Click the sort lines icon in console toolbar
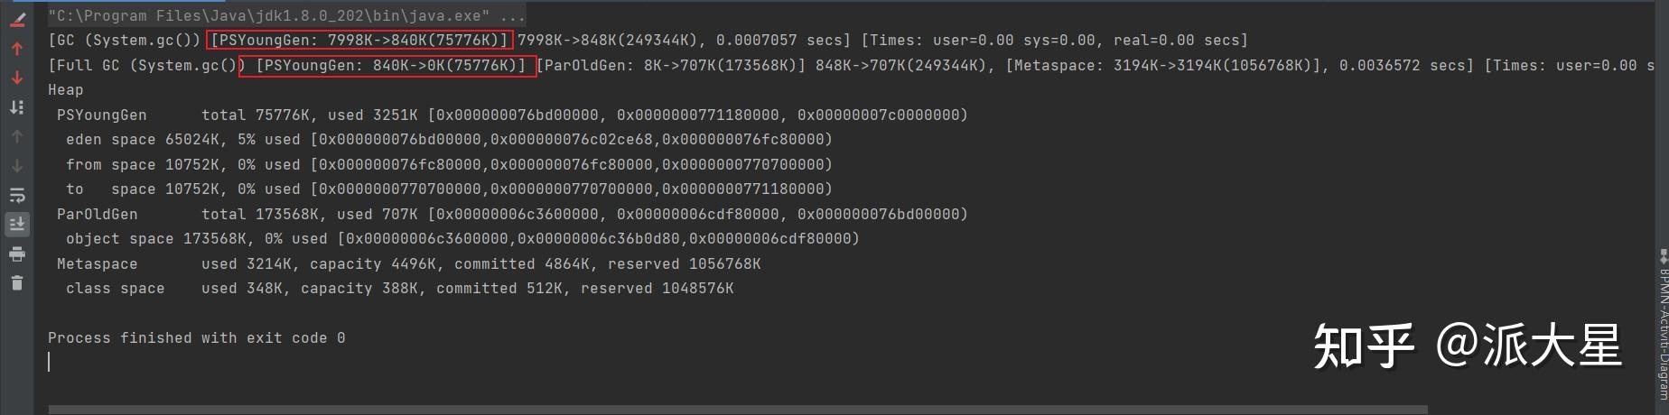 coord(17,107)
